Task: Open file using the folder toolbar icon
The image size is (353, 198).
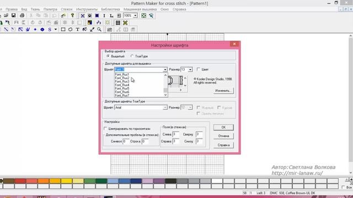Action: 6,15
